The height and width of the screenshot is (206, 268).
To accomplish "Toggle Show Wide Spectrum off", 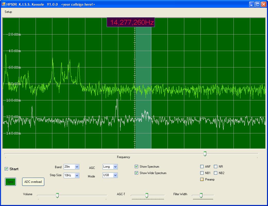I will click(x=137, y=173).
